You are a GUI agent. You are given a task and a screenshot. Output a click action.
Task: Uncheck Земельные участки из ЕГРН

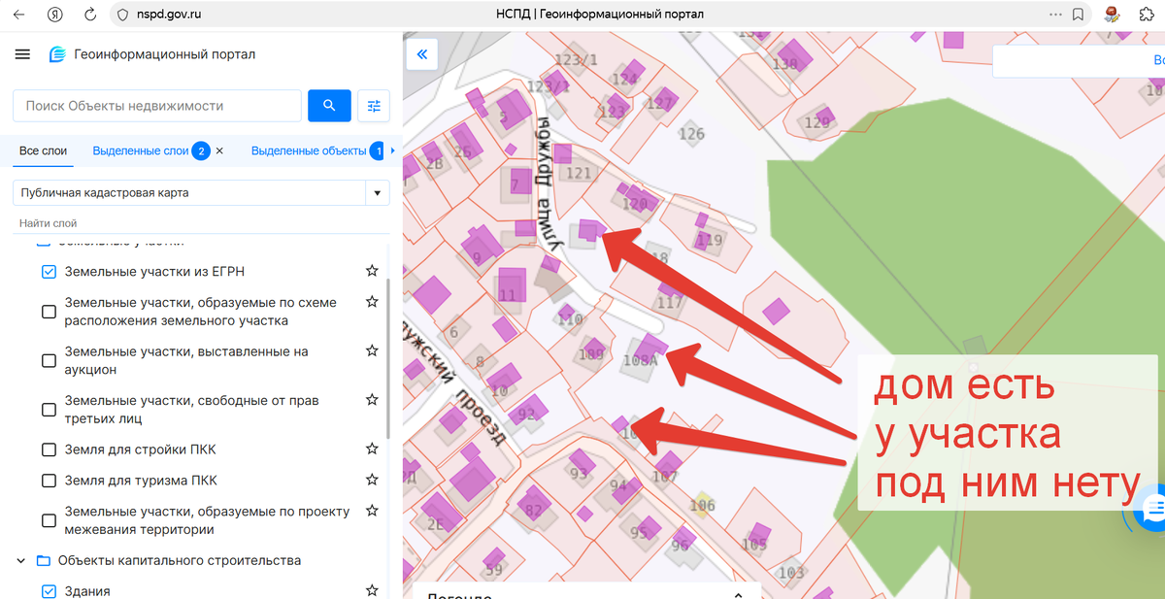pos(49,272)
